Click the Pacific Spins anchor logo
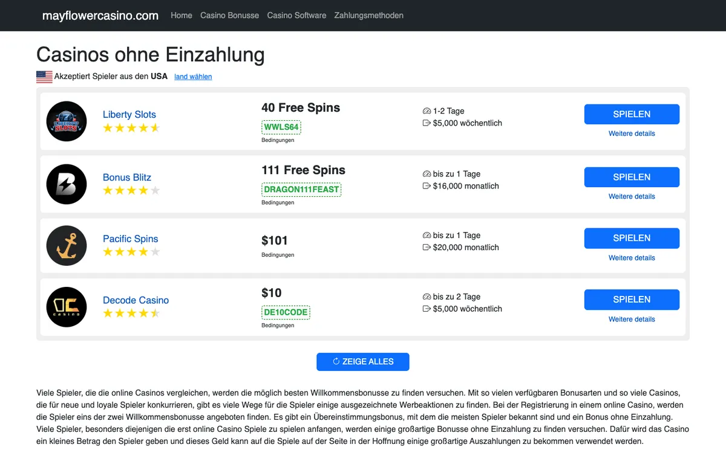This screenshot has width=726, height=453. (x=67, y=245)
